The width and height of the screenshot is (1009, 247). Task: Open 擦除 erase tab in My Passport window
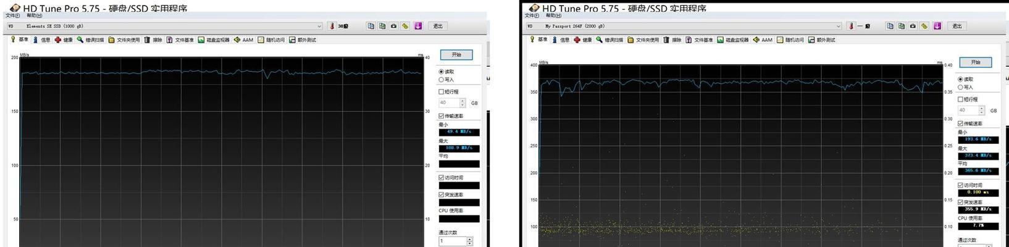tap(672, 40)
